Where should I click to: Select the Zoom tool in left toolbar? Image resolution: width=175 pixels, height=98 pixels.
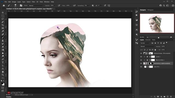pos(3,75)
